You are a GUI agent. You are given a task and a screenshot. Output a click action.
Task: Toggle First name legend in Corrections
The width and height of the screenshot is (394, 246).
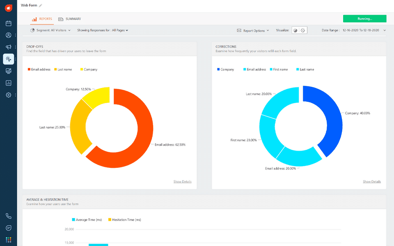(x=279, y=70)
